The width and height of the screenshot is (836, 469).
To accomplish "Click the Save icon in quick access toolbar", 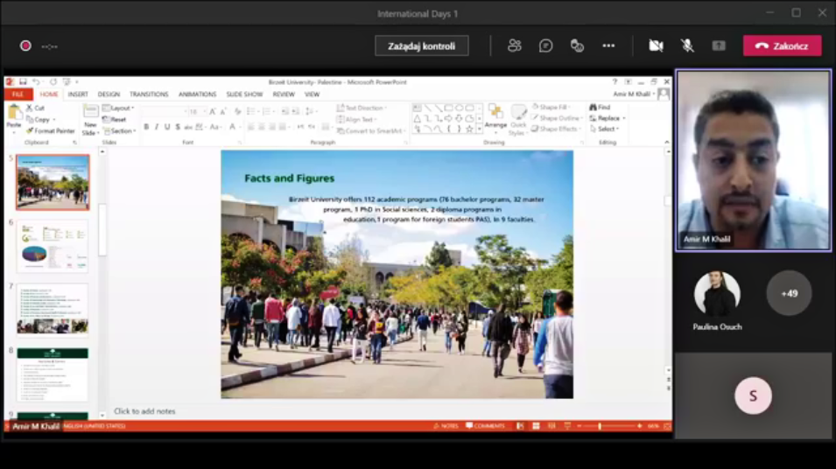I will (23, 82).
